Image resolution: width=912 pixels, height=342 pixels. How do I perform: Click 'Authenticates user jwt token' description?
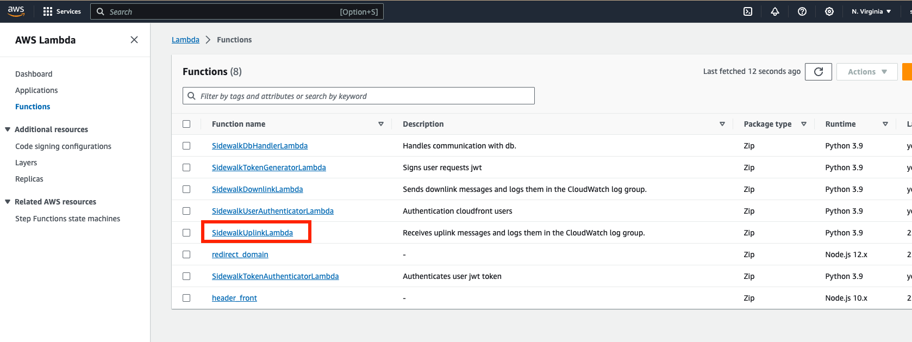(x=452, y=276)
